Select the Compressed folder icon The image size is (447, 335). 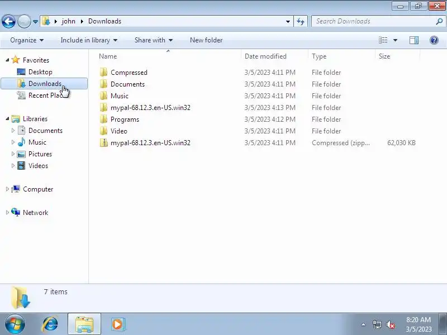point(104,72)
